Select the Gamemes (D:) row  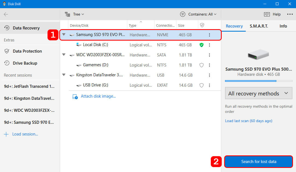click(140, 65)
